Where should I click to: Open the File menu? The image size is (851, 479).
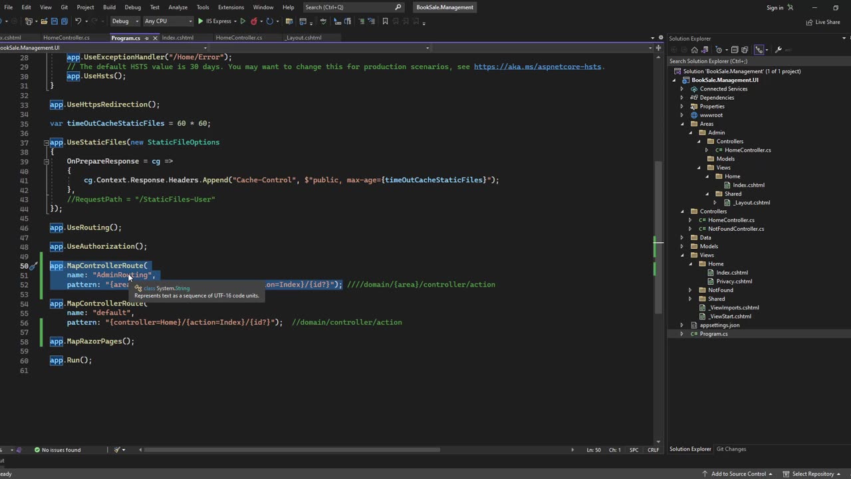pos(9,7)
